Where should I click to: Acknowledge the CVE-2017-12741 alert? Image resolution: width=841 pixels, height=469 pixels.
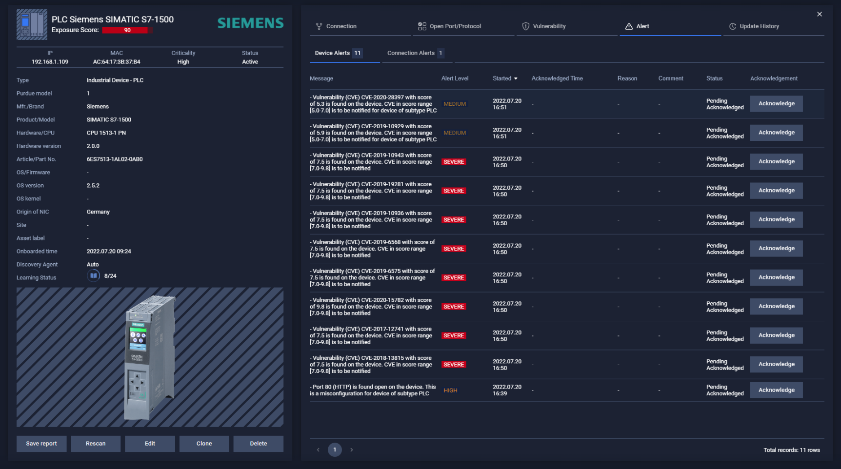[x=776, y=335]
